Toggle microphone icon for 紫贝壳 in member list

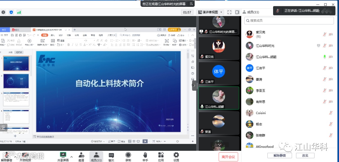325,34
